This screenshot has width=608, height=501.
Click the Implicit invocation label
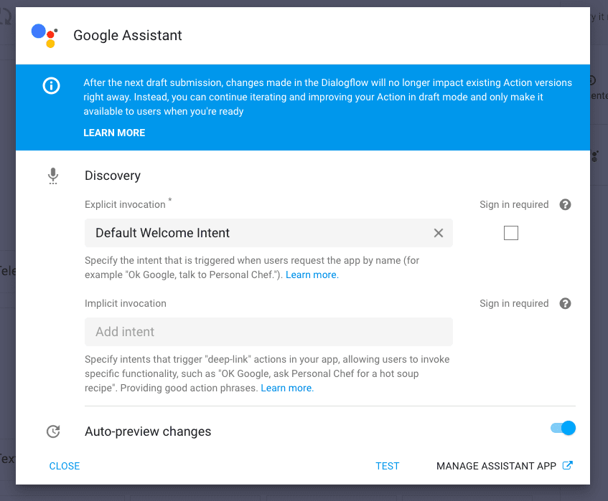125,304
